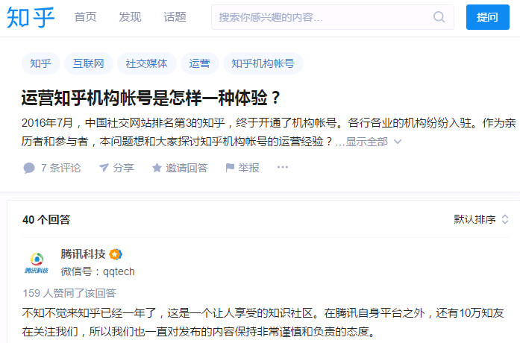
Task: Select the 知乎机构帐号 topic tag
Action: (263, 63)
